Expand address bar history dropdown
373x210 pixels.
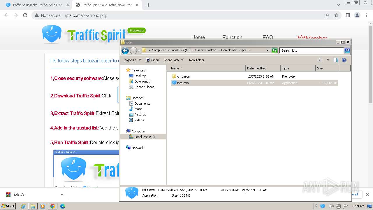click(x=267, y=50)
